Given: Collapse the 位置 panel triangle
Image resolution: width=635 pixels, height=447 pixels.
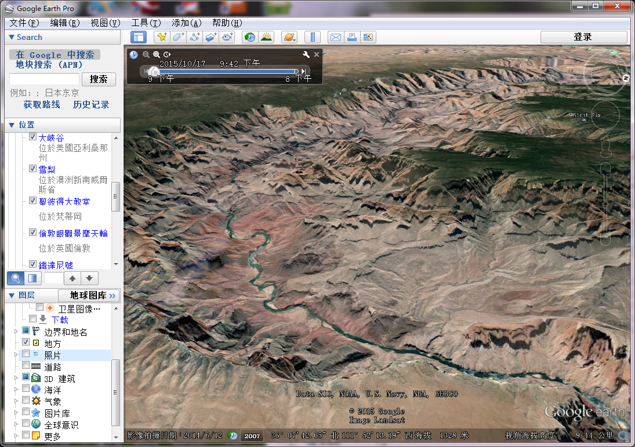Looking at the screenshot, I should click(x=12, y=125).
